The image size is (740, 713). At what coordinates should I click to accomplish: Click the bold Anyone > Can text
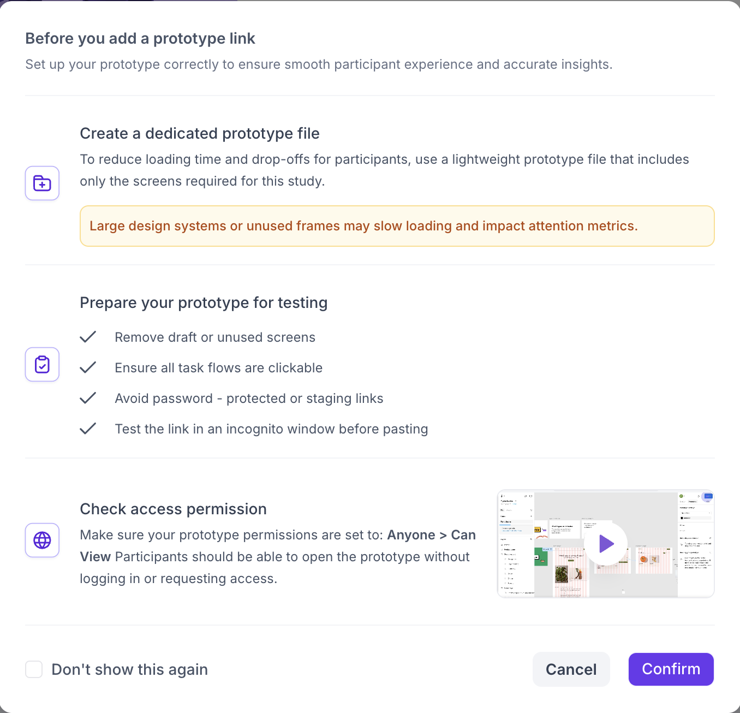click(x=431, y=535)
